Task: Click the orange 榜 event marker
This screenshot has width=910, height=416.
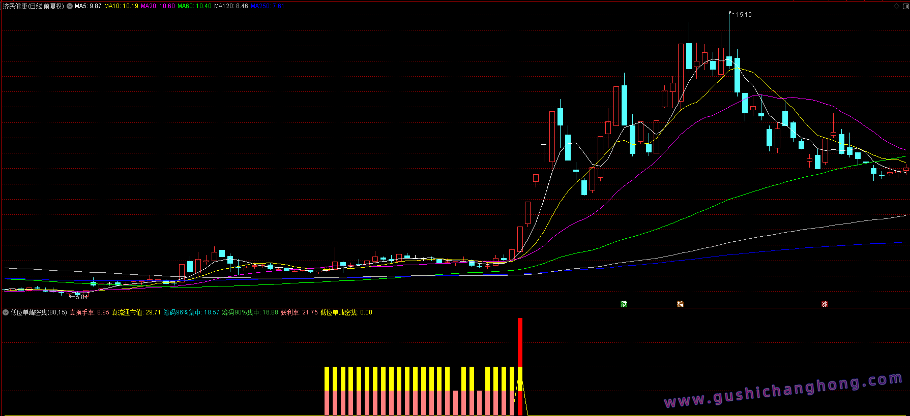Action: click(x=680, y=304)
